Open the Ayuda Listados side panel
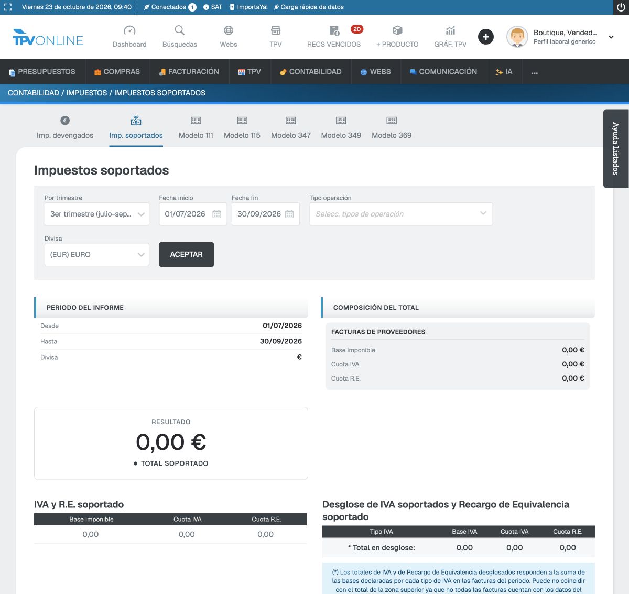This screenshot has width=629, height=594. 616,148
